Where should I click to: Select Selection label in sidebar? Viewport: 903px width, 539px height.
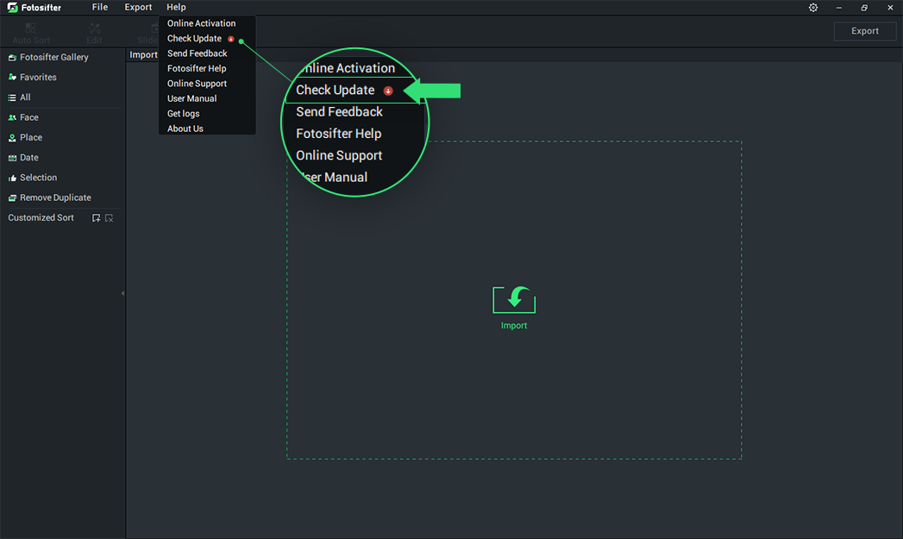click(x=39, y=178)
